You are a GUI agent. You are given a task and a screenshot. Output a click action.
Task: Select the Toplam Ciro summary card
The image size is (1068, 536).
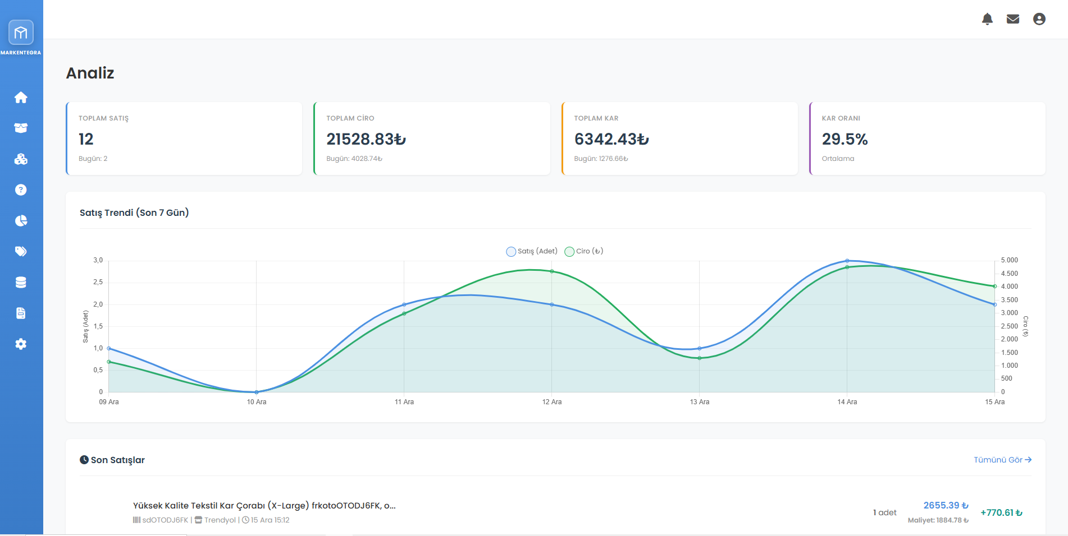tap(432, 138)
